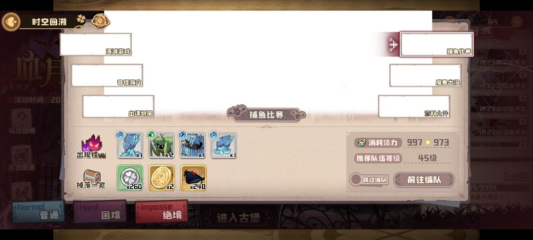533x240 pixels.
Task: Tap the back arrow next to 时空回溯
Action: (11, 22)
